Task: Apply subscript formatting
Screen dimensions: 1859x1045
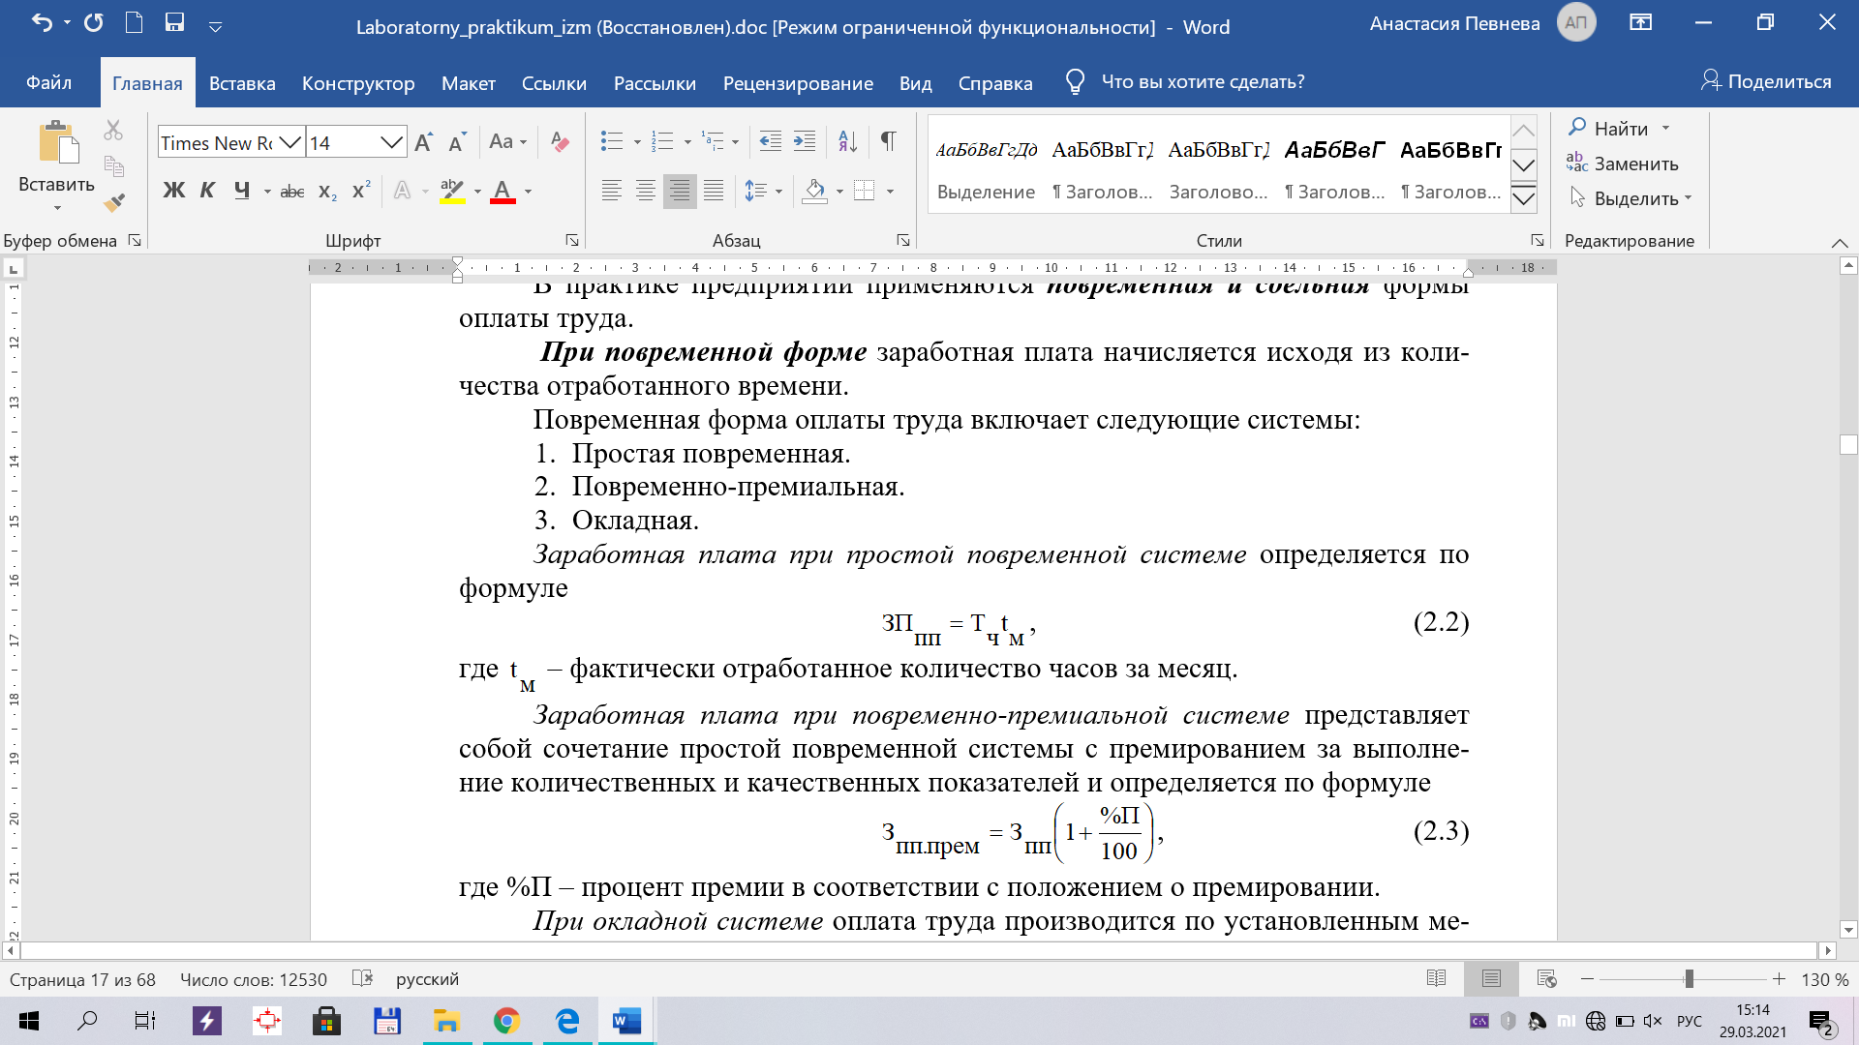Action: tap(327, 192)
